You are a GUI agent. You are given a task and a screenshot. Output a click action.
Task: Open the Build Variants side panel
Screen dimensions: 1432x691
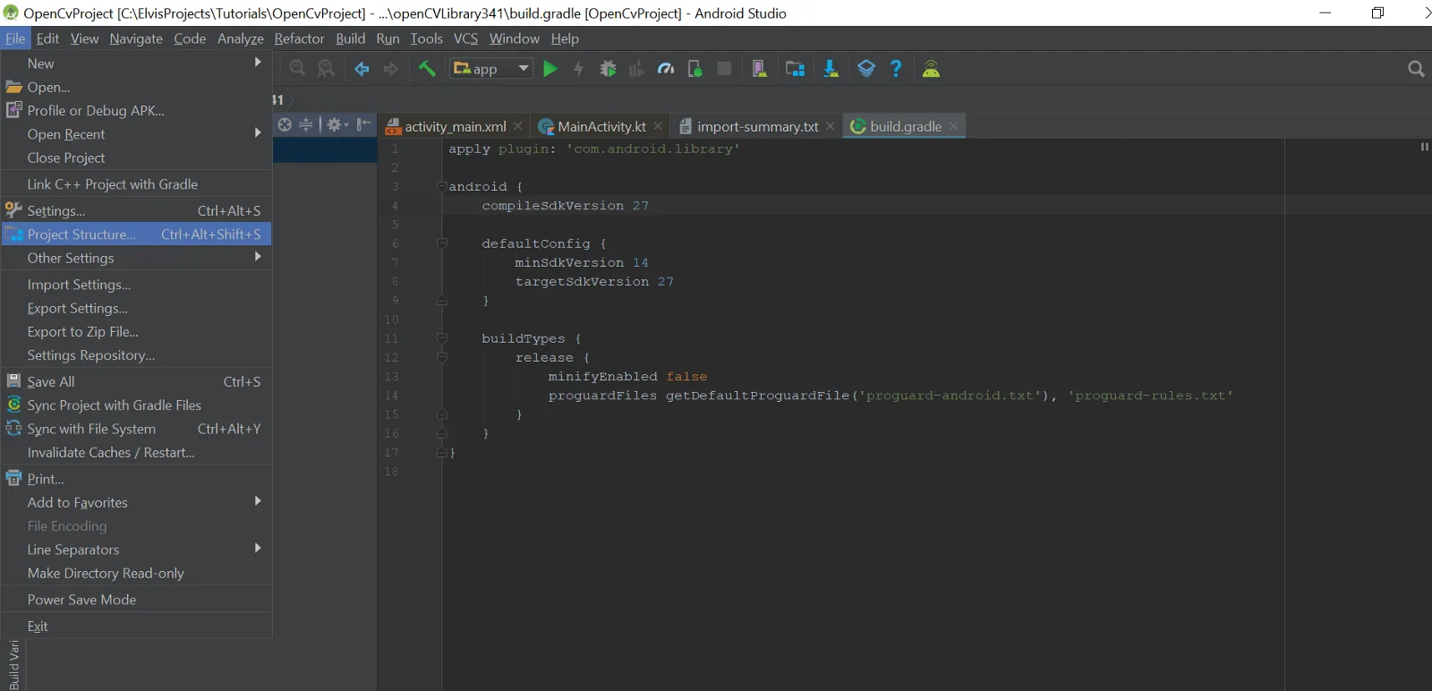click(13, 664)
